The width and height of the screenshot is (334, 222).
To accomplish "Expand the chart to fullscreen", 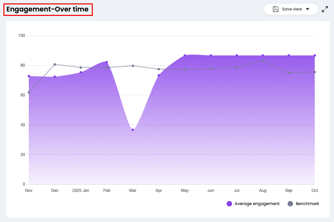I will [325, 9].
